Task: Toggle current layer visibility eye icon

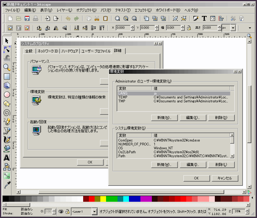Action: pyautogui.click(x=61, y=211)
